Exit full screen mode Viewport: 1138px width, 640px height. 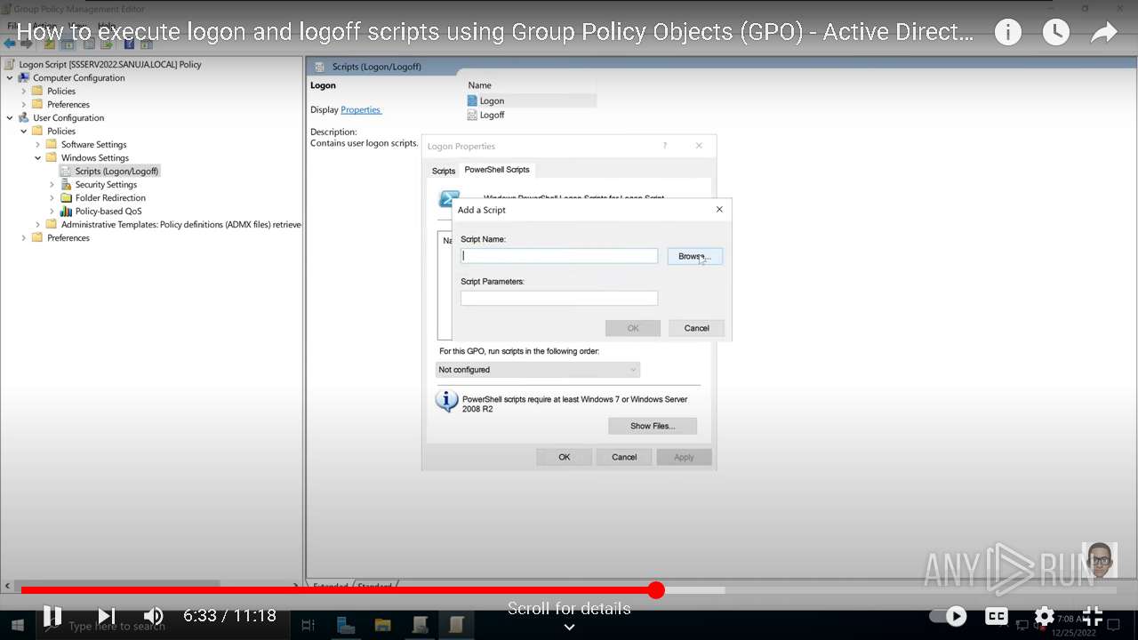pos(1093,616)
